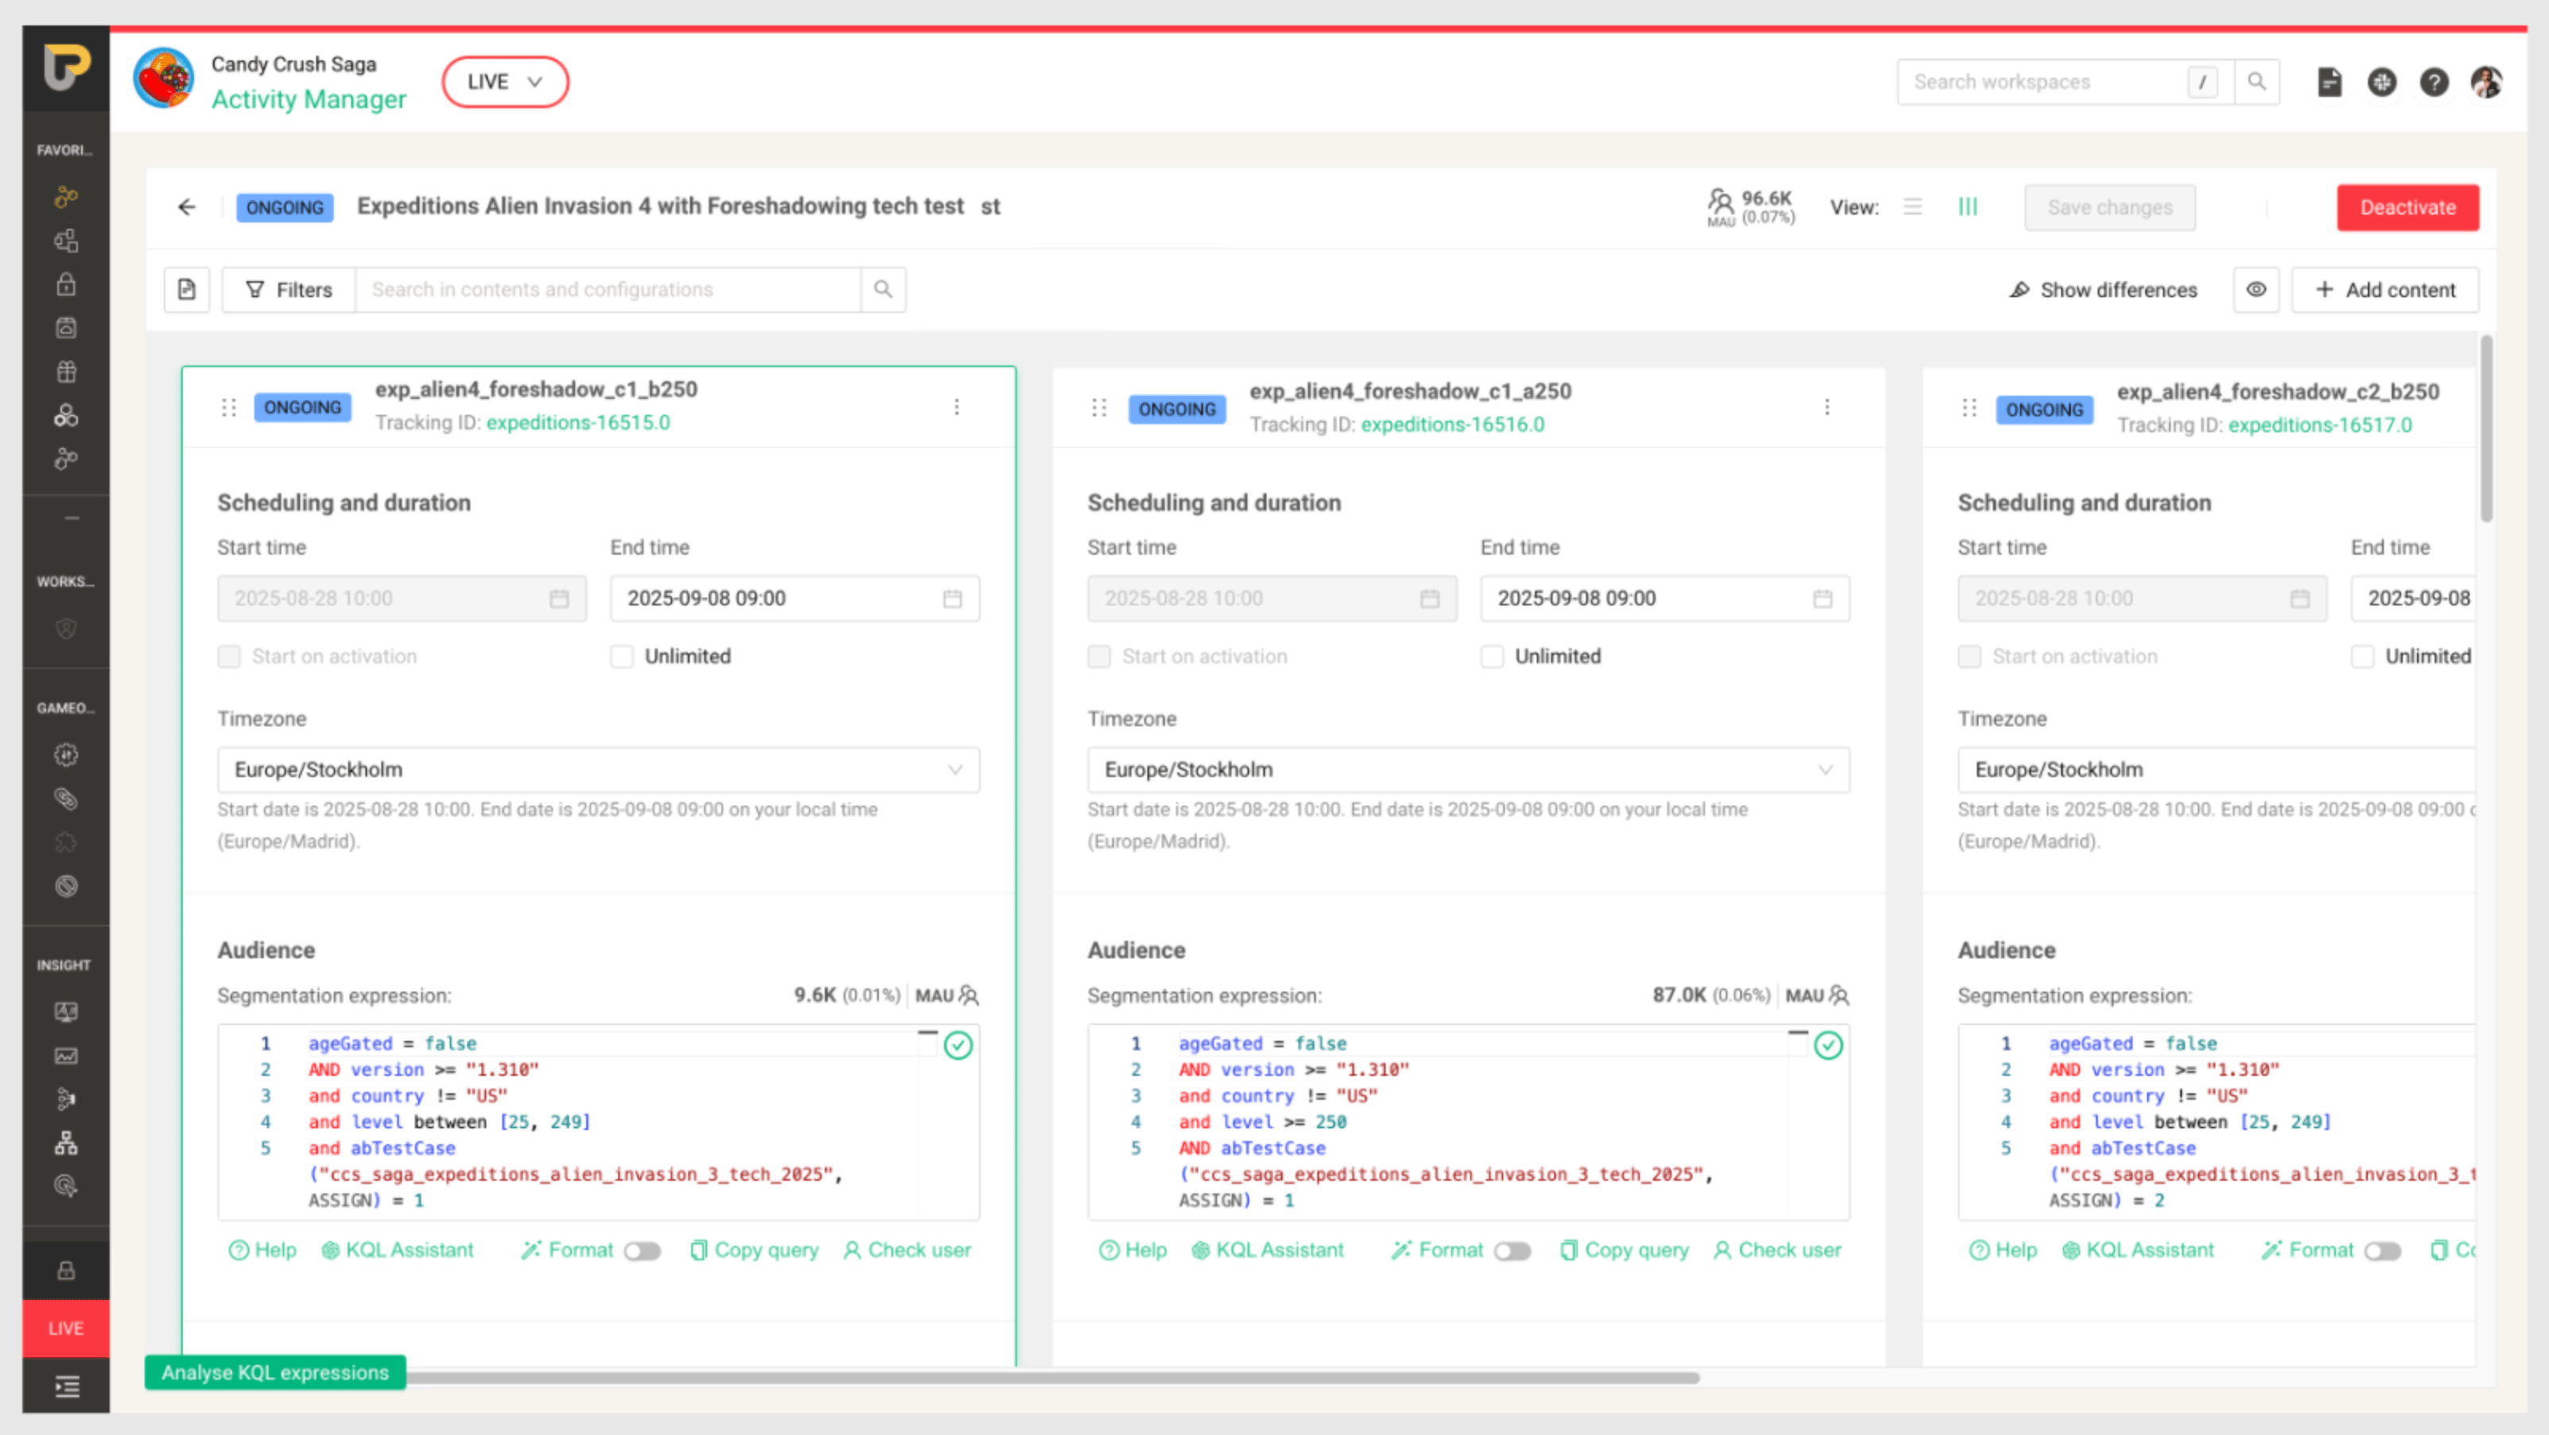
Task: Click the search magnifier in workspace search
Action: [2256, 82]
